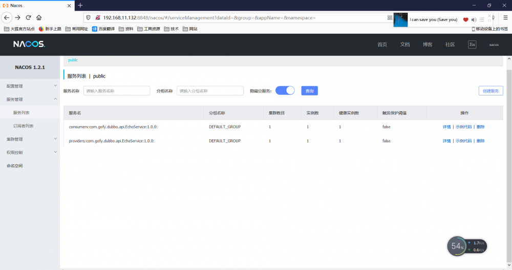Viewport: 512px width, 270px height.
Task: Open the QR code icon in address bar
Action: pos(390,17)
